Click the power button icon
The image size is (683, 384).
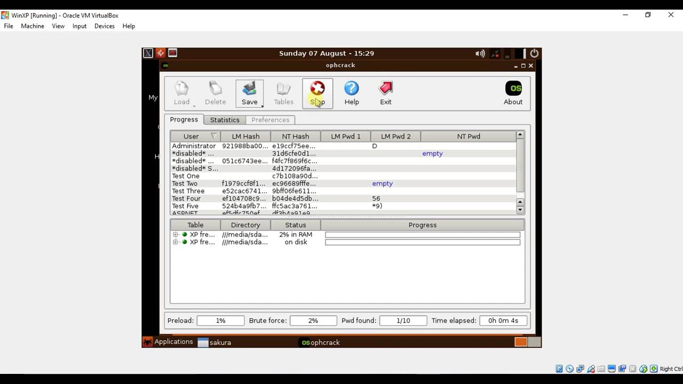pos(534,53)
